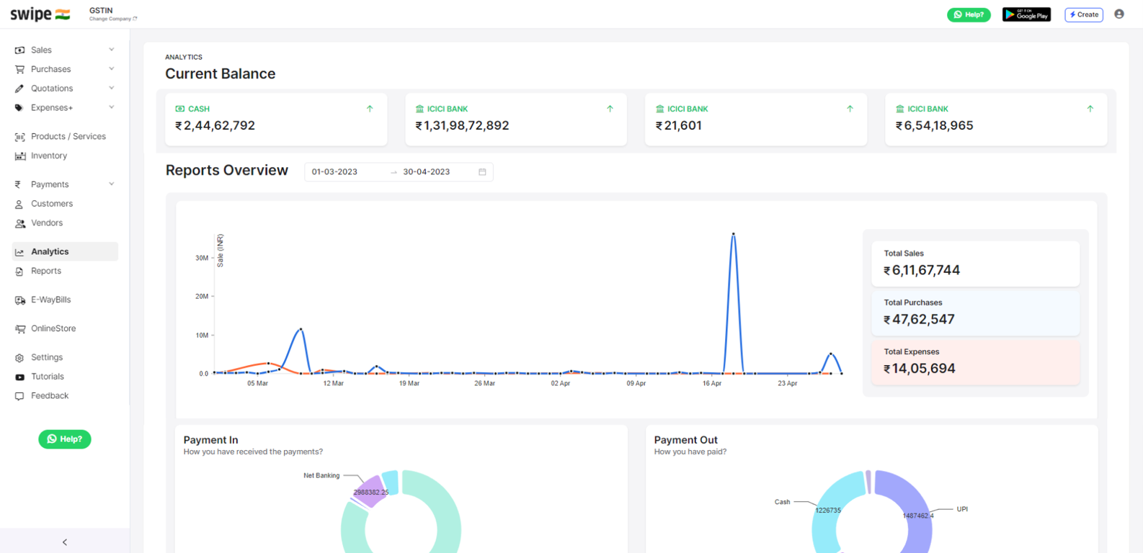The height and width of the screenshot is (553, 1143).
Task: Click the Inventory icon in sidebar
Action: (19, 156)
